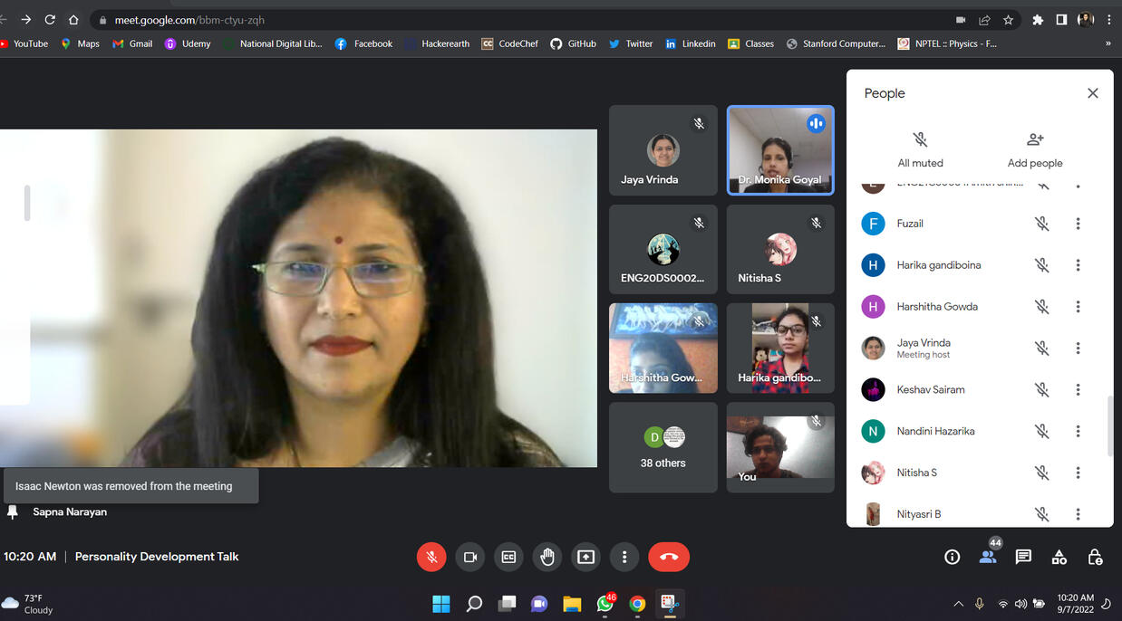Select Dr. Monika Goyal video tile

(780, 150)
